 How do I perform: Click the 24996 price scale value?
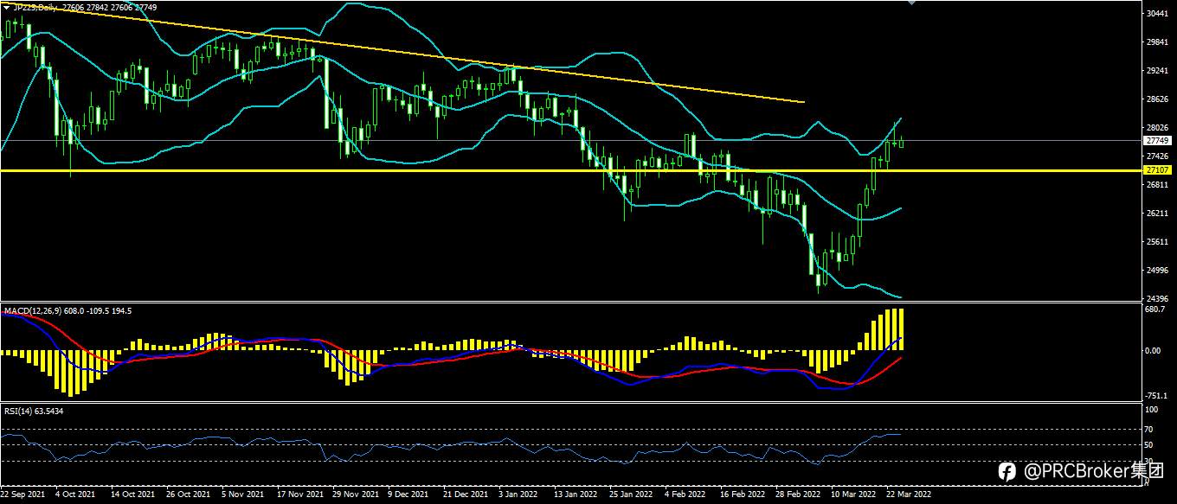1158,270
